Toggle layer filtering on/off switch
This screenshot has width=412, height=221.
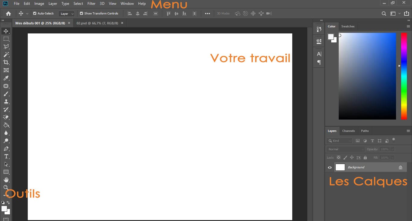394,140
